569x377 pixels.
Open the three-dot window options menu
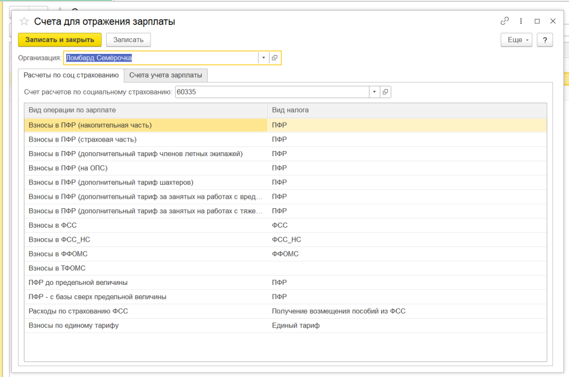[521, 21]
